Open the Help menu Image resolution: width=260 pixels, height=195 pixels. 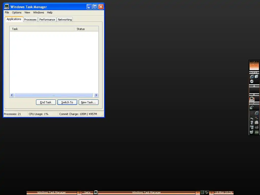(x=50, y=12)
